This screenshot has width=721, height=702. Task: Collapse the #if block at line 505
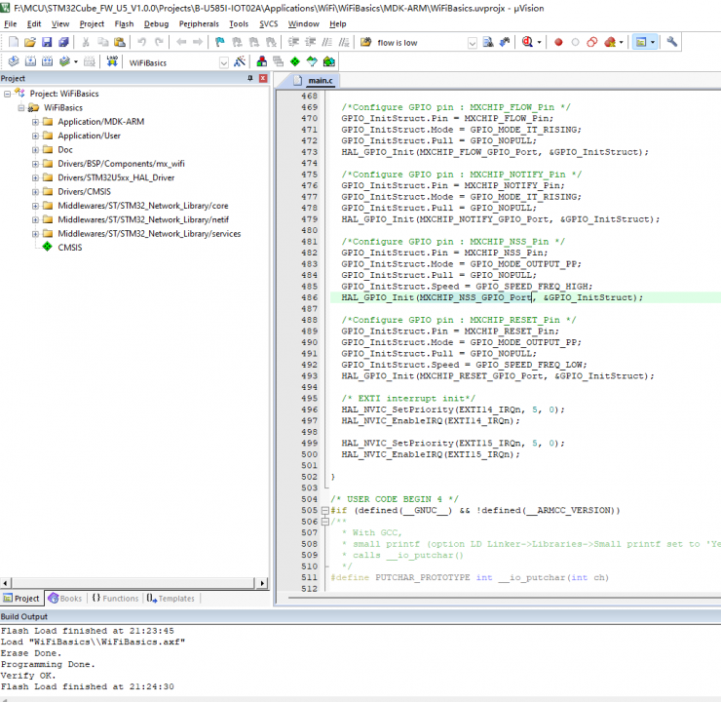click(325, 511)
